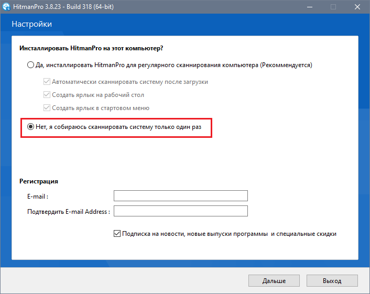The height and width of the screenshot is (294, 370).
Task: Toggle 'Автоматически сканнировать систему после загрузки' checkbox
Action: tap(47, 82)
